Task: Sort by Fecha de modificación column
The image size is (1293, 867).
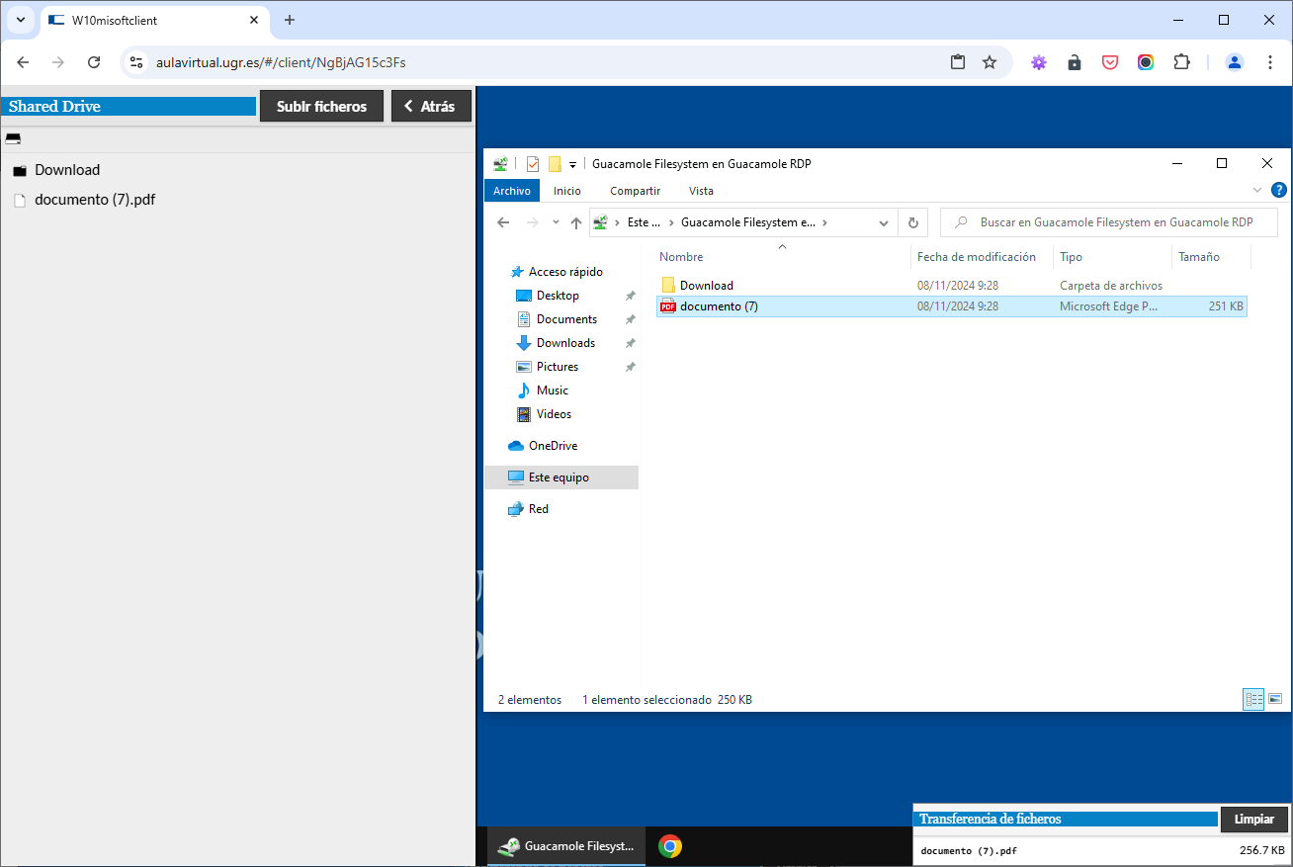Action: [977, 257]
